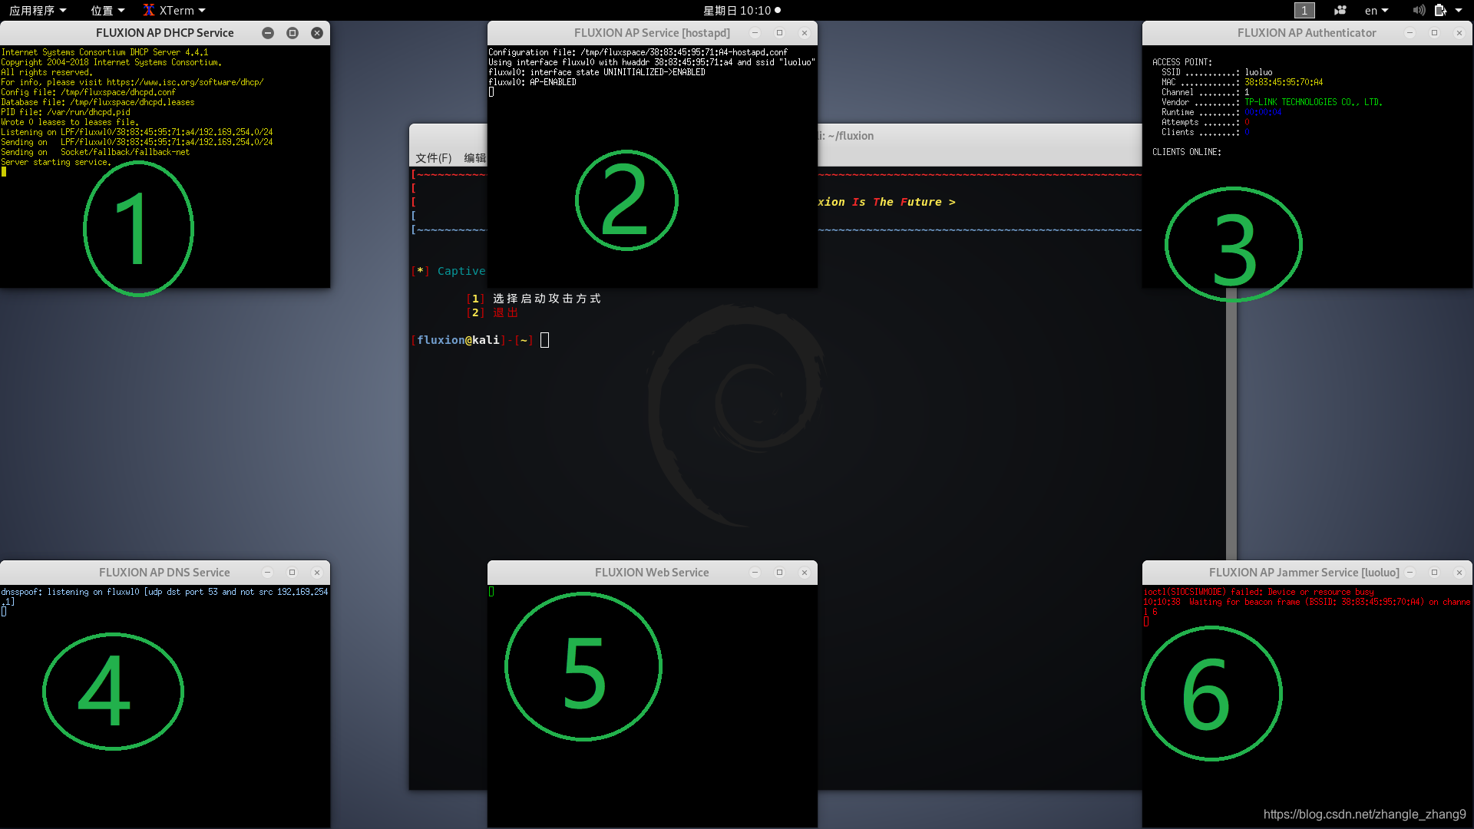Click option 2 退出 text
Screen dimensions: 1474x829
pos(505,312)
